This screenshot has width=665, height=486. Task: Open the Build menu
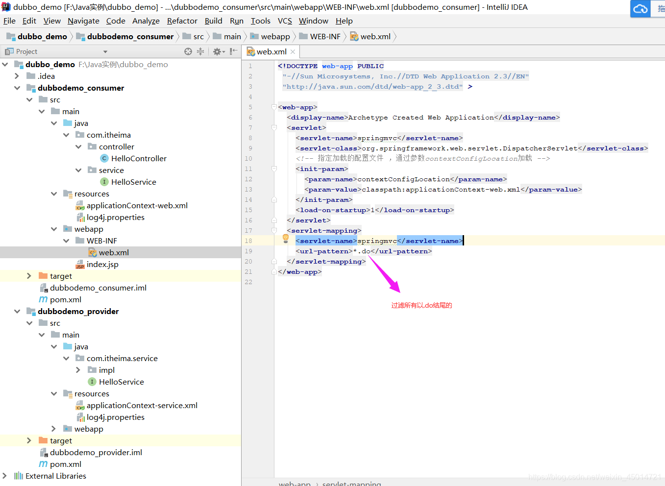click(213, 21)
